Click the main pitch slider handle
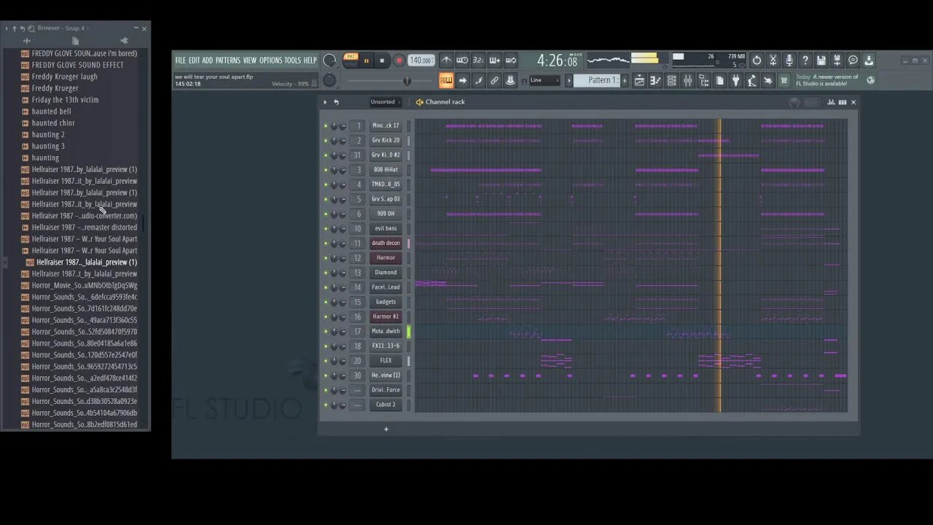 click(x=407, y=81)
